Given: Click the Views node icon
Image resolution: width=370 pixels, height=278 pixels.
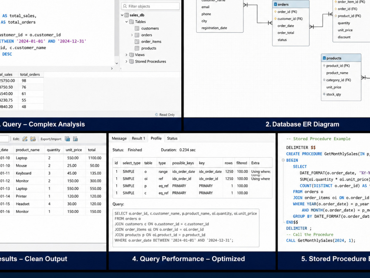Looking at the screenshot, I should [132, 55].
